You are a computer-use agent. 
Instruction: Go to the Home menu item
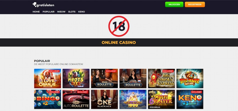[x=36, y=12]
